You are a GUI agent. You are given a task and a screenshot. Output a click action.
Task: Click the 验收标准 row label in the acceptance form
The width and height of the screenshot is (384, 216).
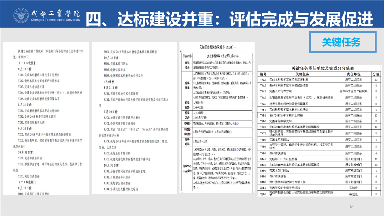(187, 85)
